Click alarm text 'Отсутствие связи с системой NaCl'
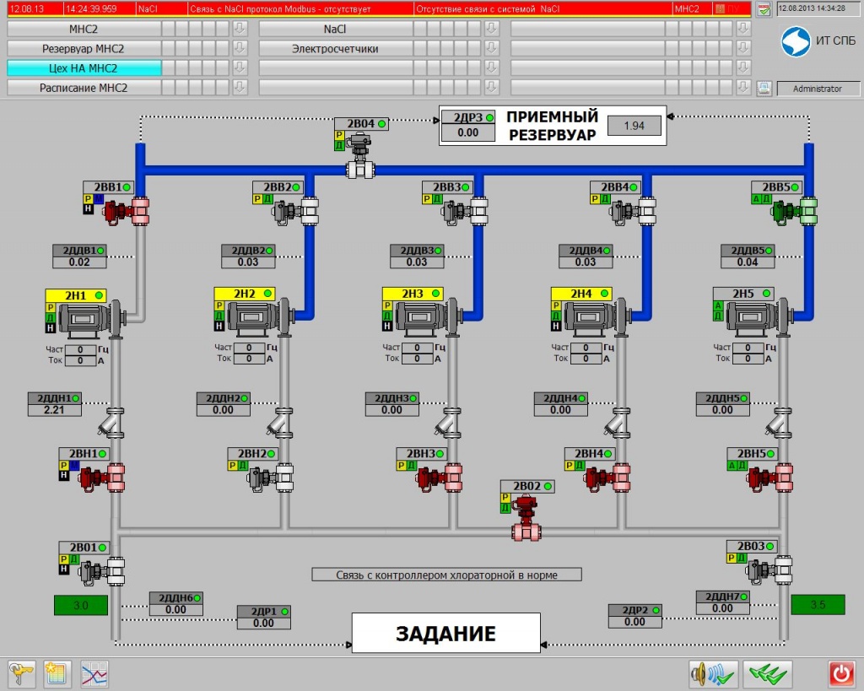This screenshot has height=691, width=864. (x=488, y=8)
